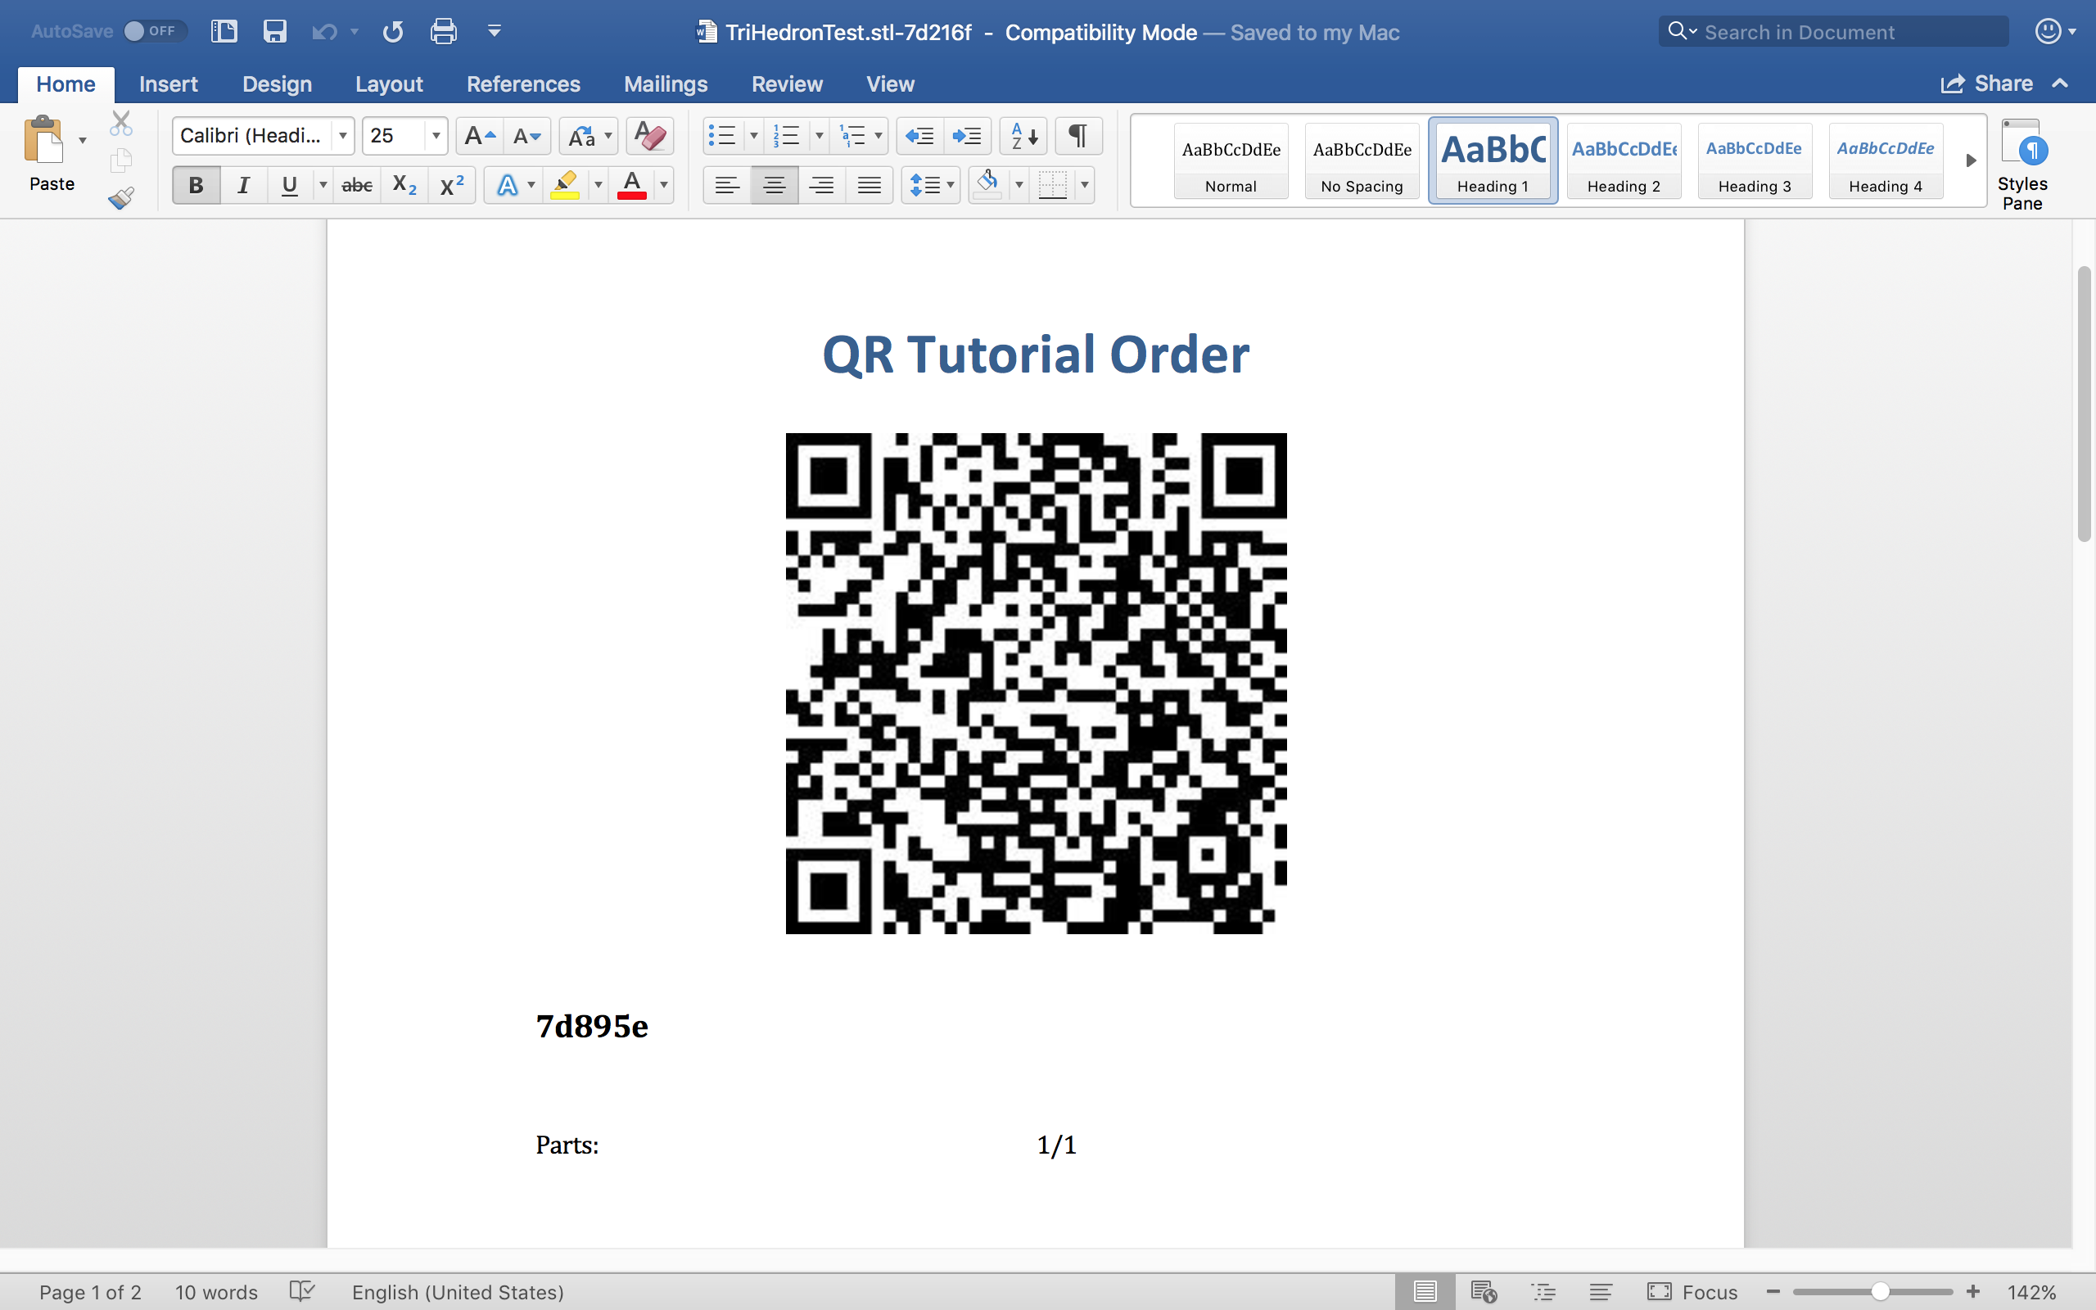Open the font color dropdown arrow
The image size is (2096, 1310).
[x=664, y=184]
